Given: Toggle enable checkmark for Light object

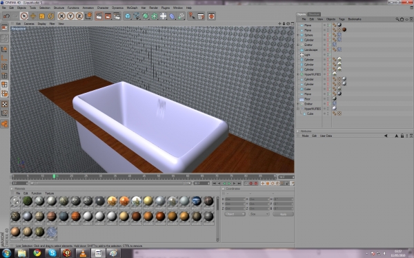Looking at the screenshot, I should (x=330, y=55).
